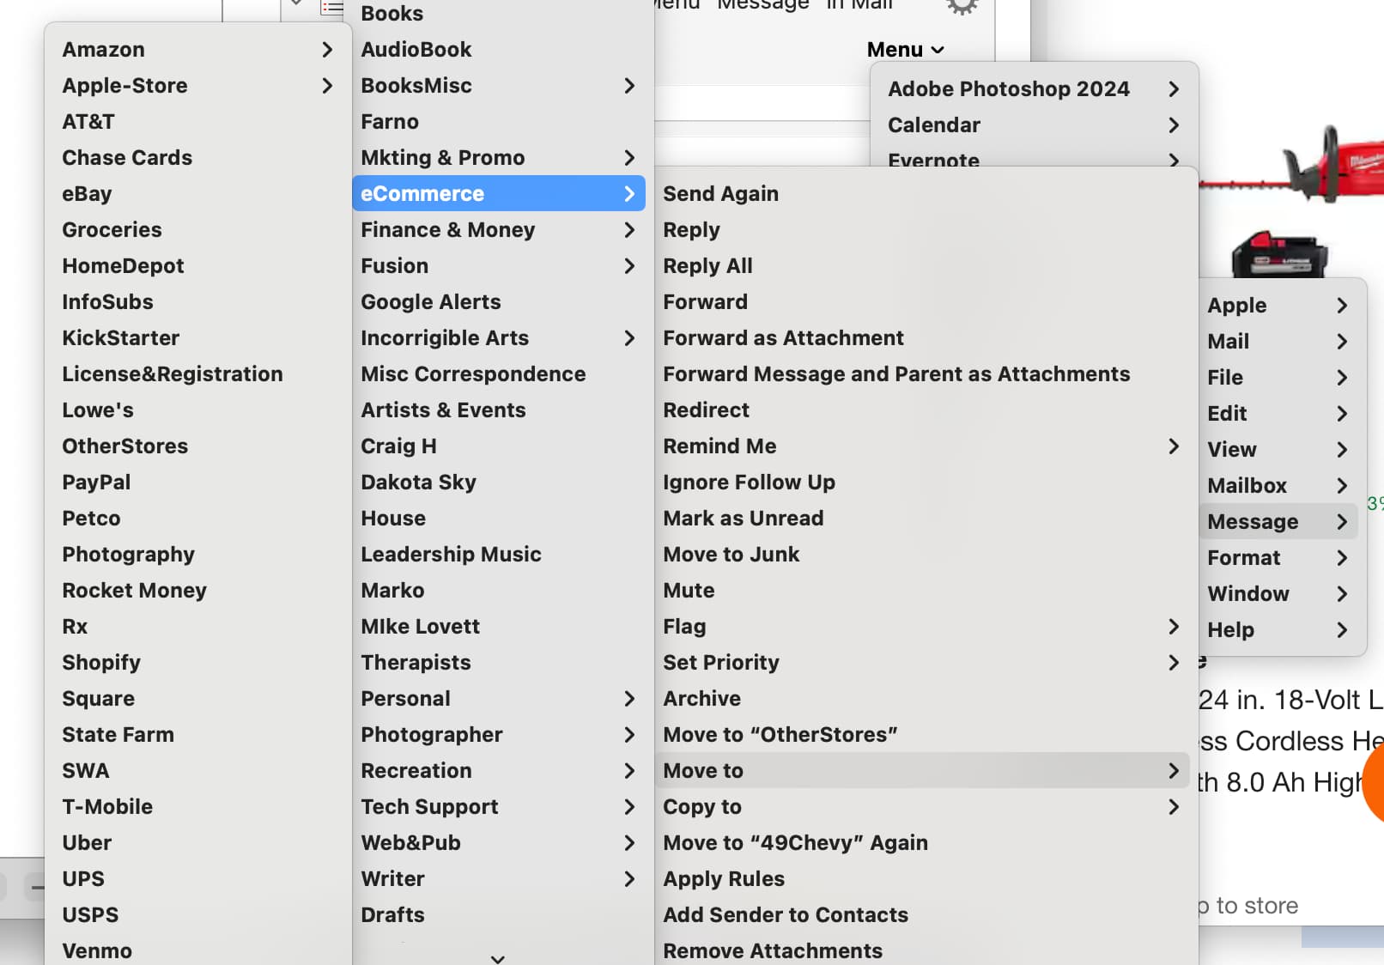Open the highlighted eCommerce folder

[499, 194]
